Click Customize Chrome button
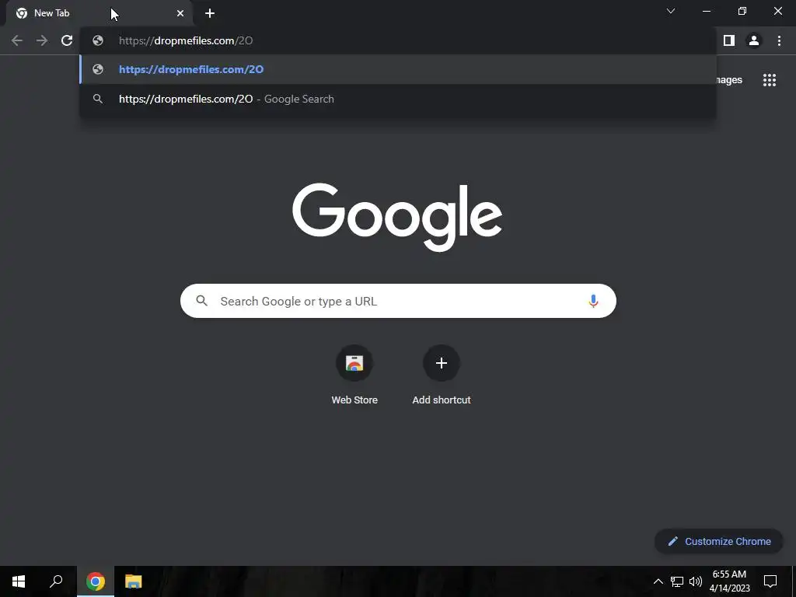This screenshot has width=796, height=597. (x=719, y=541)
